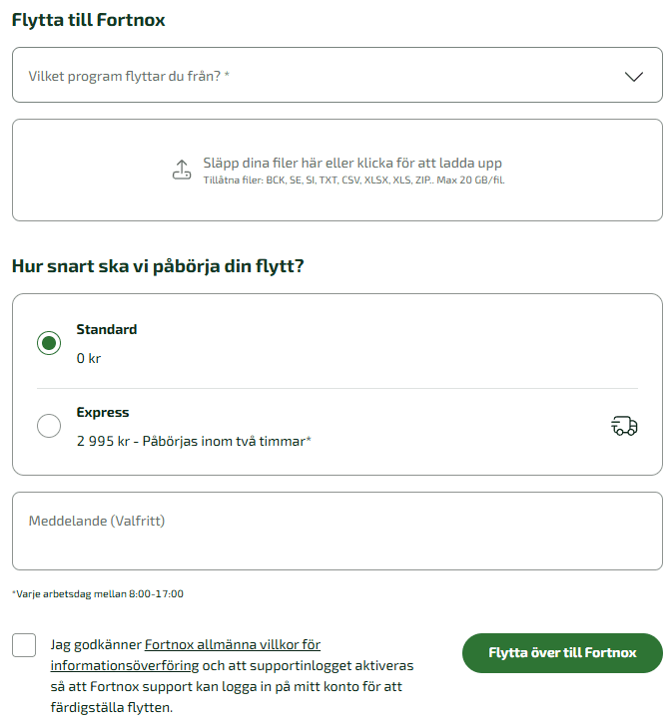The image size is (672, 724).
Task: Expand the program list chevron arrow
Action: click(x=633, y=76)
